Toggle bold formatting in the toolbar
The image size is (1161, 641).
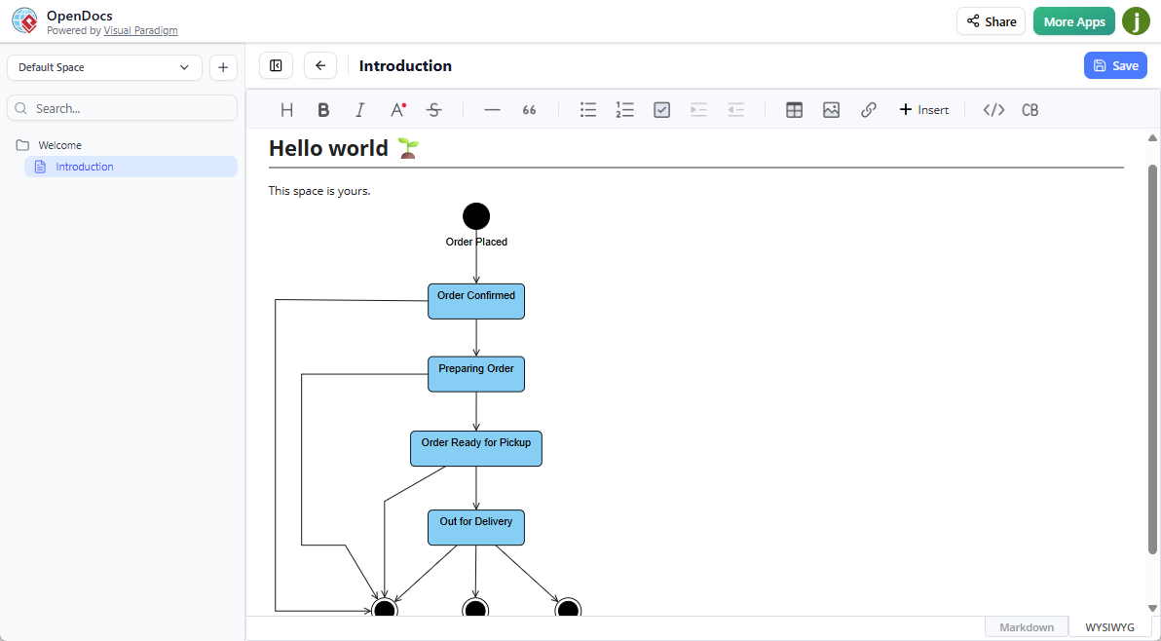pyautogui.click(x=322, y=109)
